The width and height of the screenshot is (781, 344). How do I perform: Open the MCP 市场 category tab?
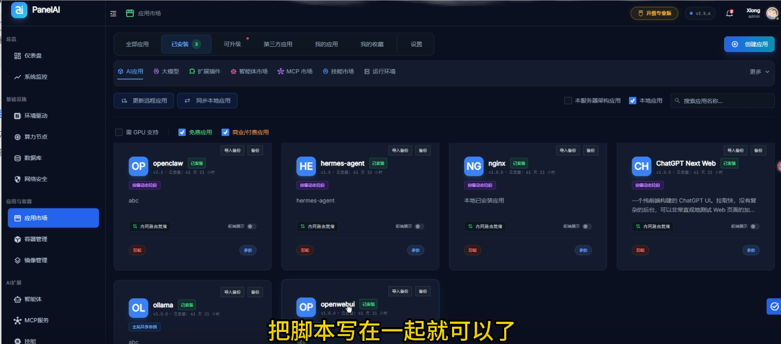click(x=295, y=71)
